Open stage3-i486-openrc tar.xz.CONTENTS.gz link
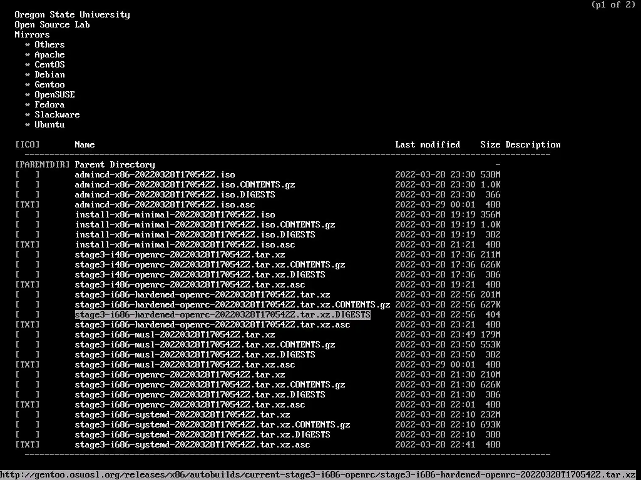The height and width of the screenshot is (480, 641). click(210, 264)
